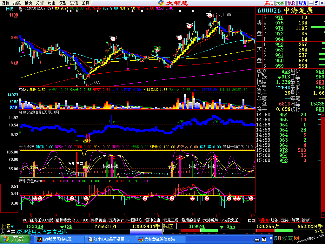Screen dimensions: 325x244
Task: Select the 最后的启示 indicator tab
Action: [x=191, y=220]
